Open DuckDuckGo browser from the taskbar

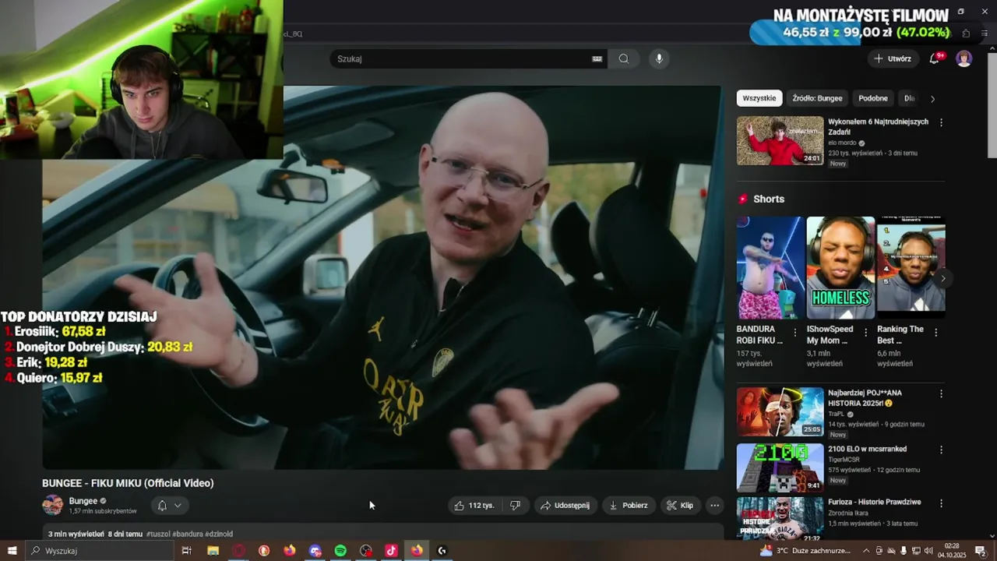(x=264, y=551)
